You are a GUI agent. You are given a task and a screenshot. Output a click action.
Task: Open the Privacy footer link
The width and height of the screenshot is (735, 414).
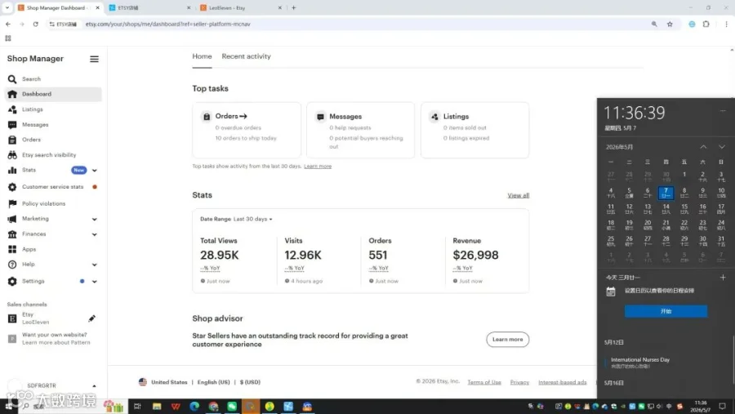click(x=519, y=383)
